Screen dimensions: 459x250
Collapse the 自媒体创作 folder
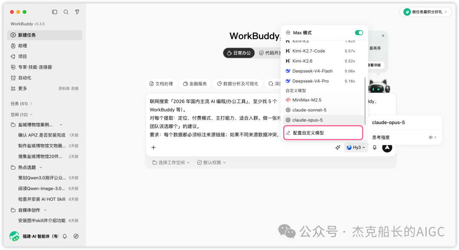tap(45, 210)
